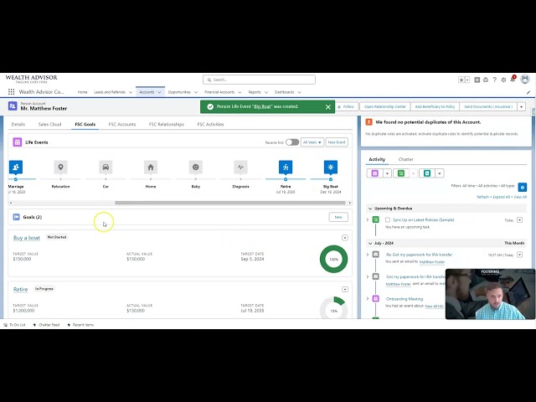536x402 pixels.
Task: Switch to the Sales Cloud tab
Action: [x=49, y=125]
